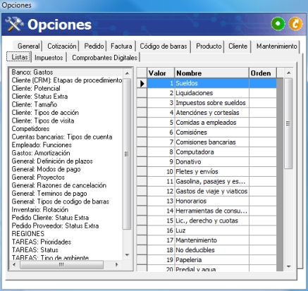
Task: Click the Orden cell for Liquidaciones row
Action: 263,93
